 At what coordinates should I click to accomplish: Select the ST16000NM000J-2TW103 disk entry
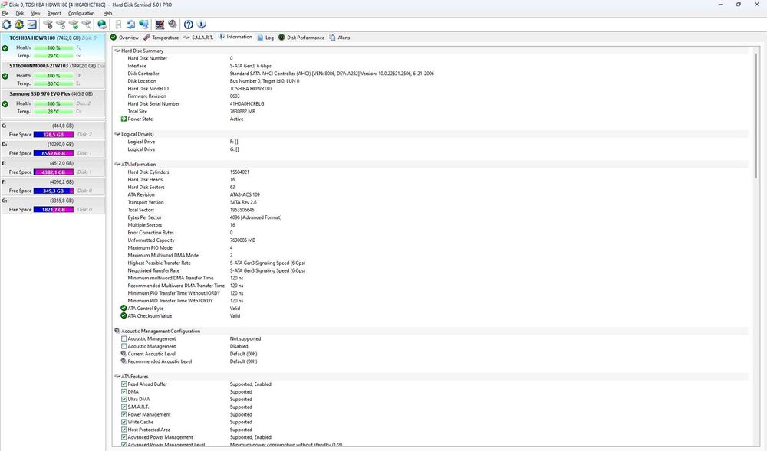coord(53,75)
